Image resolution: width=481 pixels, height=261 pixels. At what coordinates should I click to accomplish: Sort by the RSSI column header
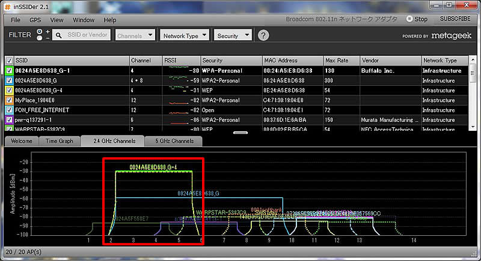(182, 61)
